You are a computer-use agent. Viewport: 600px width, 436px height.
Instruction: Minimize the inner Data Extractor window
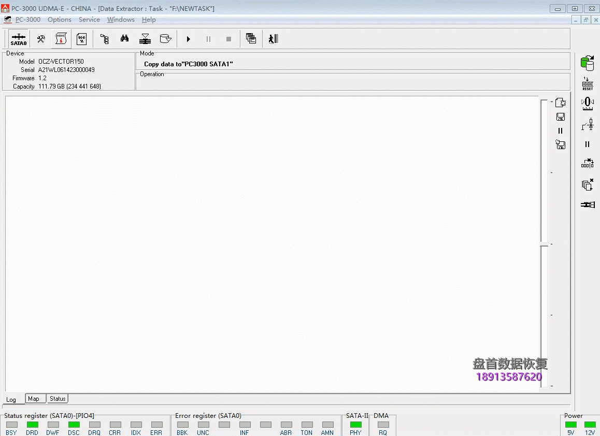coord(576,20)
